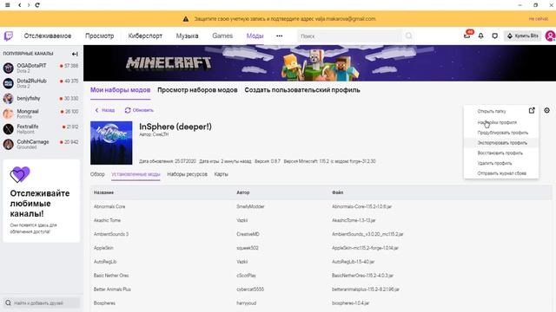This screenshot has height=312, width=556.
Task: Click the profile gear settings icon
Action: 546,110
